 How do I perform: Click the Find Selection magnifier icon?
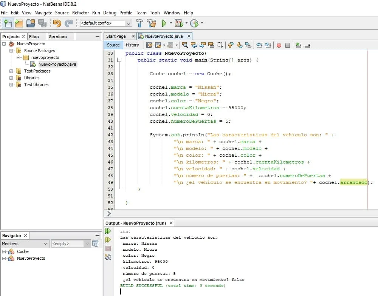(185, 45)
